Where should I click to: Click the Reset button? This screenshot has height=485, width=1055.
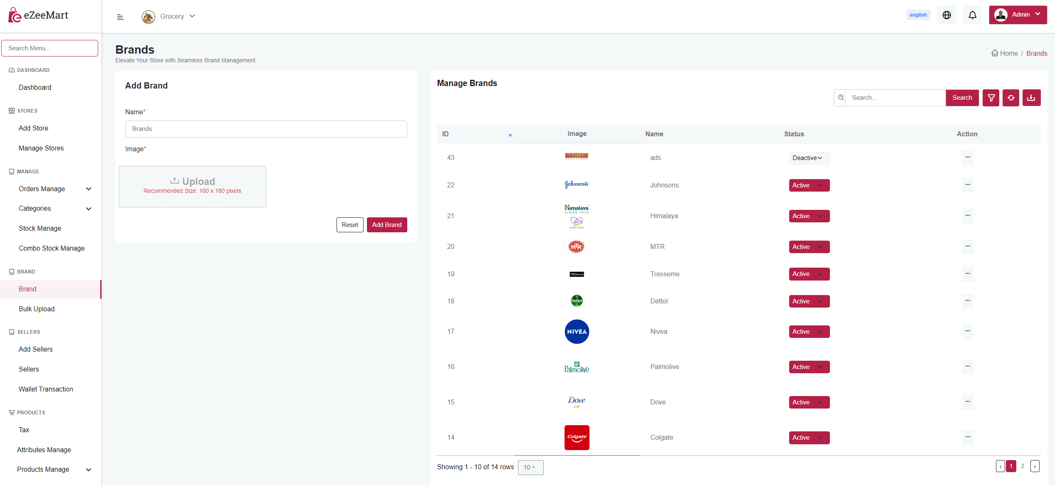349,225
